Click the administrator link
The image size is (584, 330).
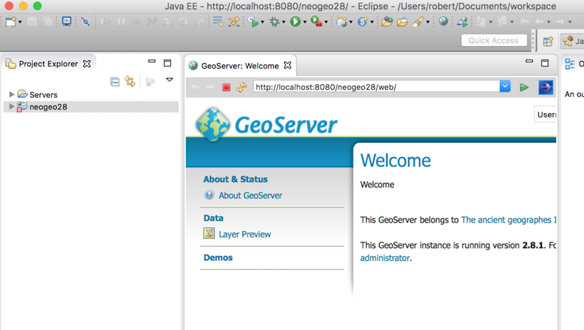385,258
